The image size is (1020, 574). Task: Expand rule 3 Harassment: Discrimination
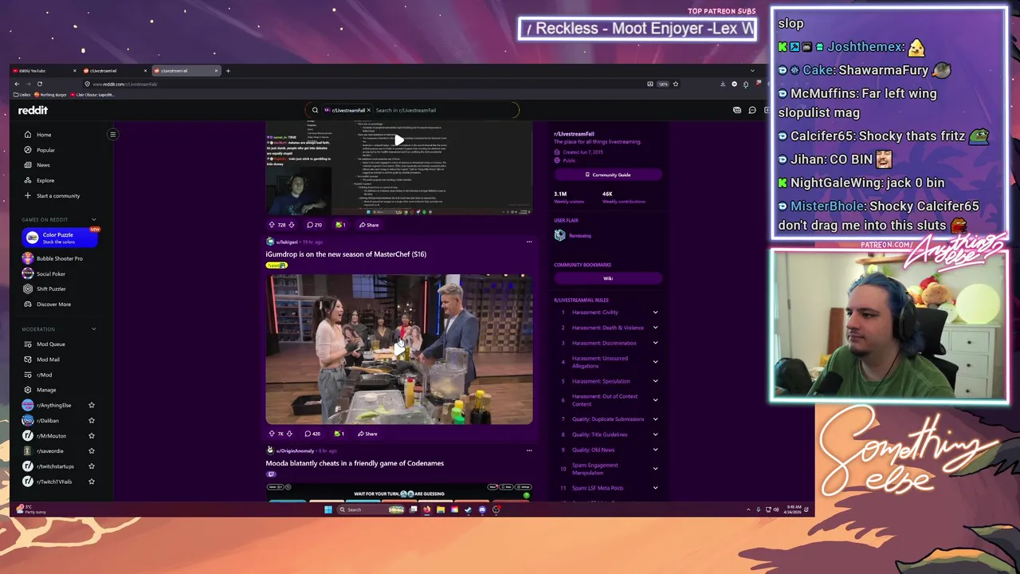pyautogui.click(x=655, y=343)
